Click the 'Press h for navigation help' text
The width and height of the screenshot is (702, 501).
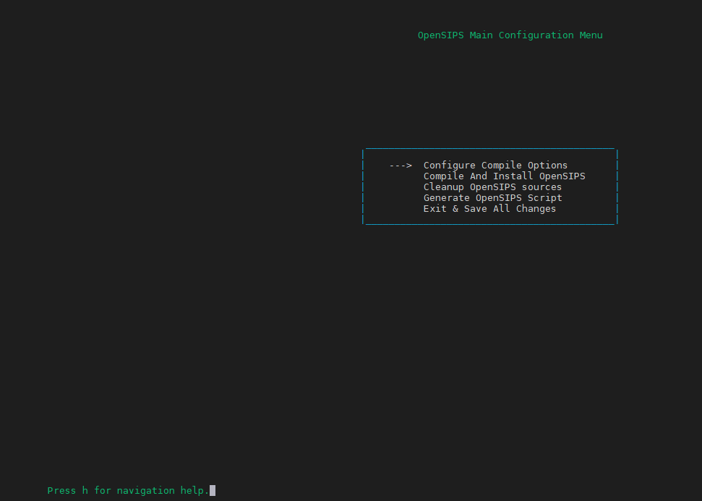click(x=128, y=491)
